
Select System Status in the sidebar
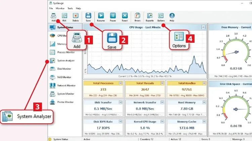[65, 27]
